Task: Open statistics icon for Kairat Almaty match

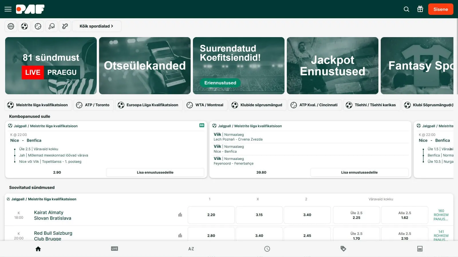Action: (180, 215)
